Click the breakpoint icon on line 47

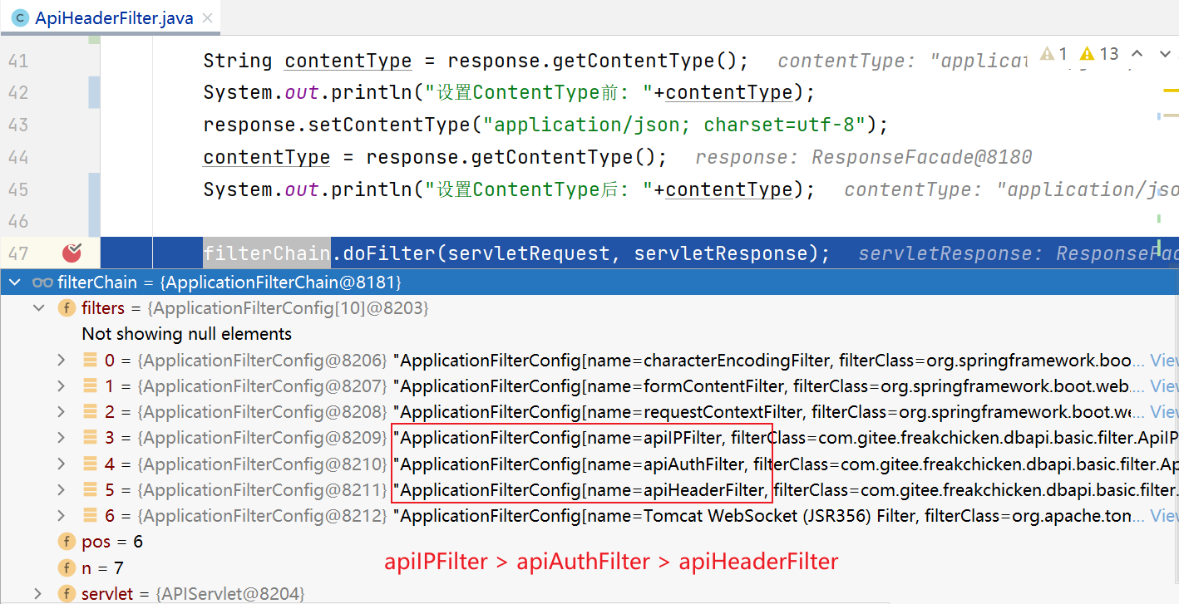[72, 252]
